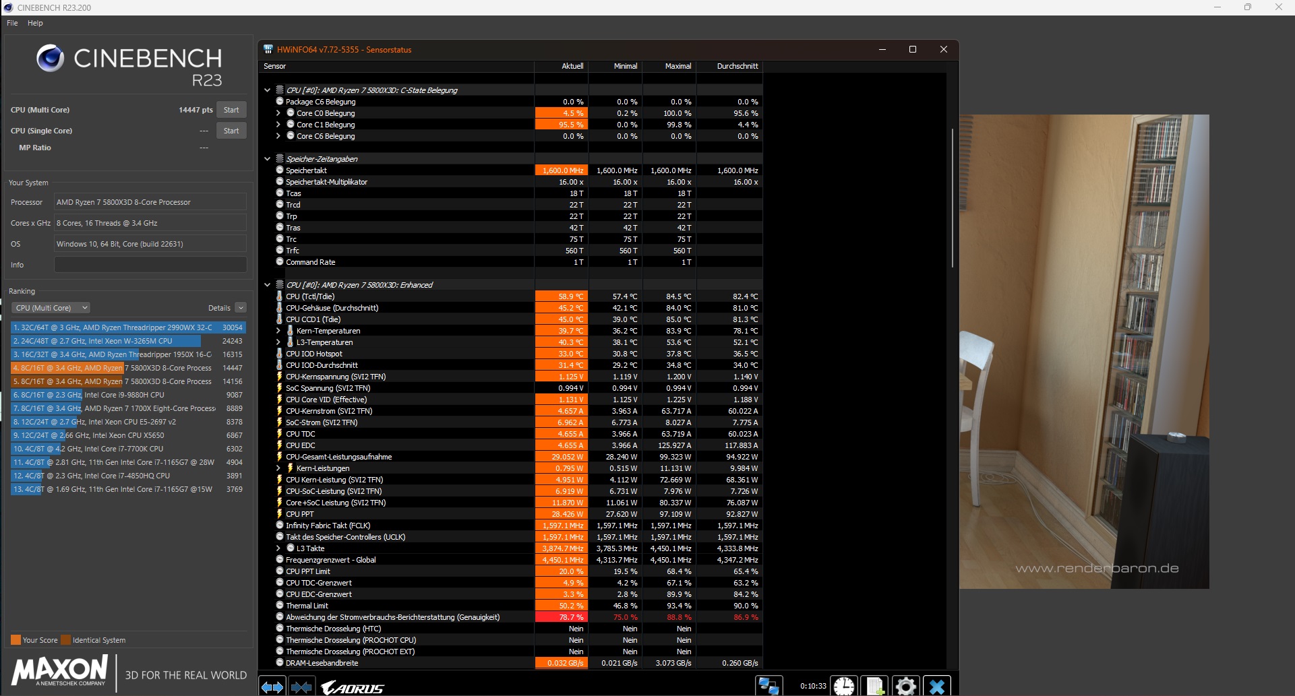Collapse the 5800X3D Enhanced sensor group

coord(267,285)
